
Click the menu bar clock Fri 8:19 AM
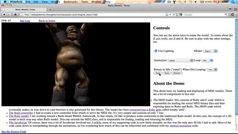click(x=221, y=1)
